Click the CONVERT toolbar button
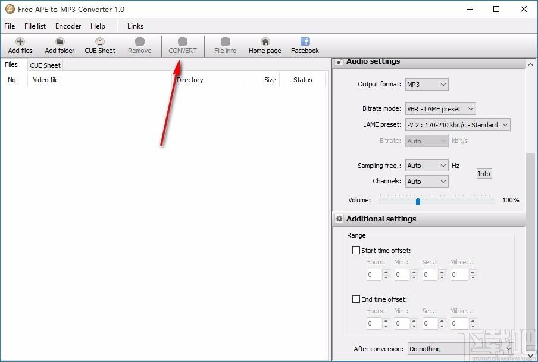Screen dimensions: 538x362 tap(183, 46)
